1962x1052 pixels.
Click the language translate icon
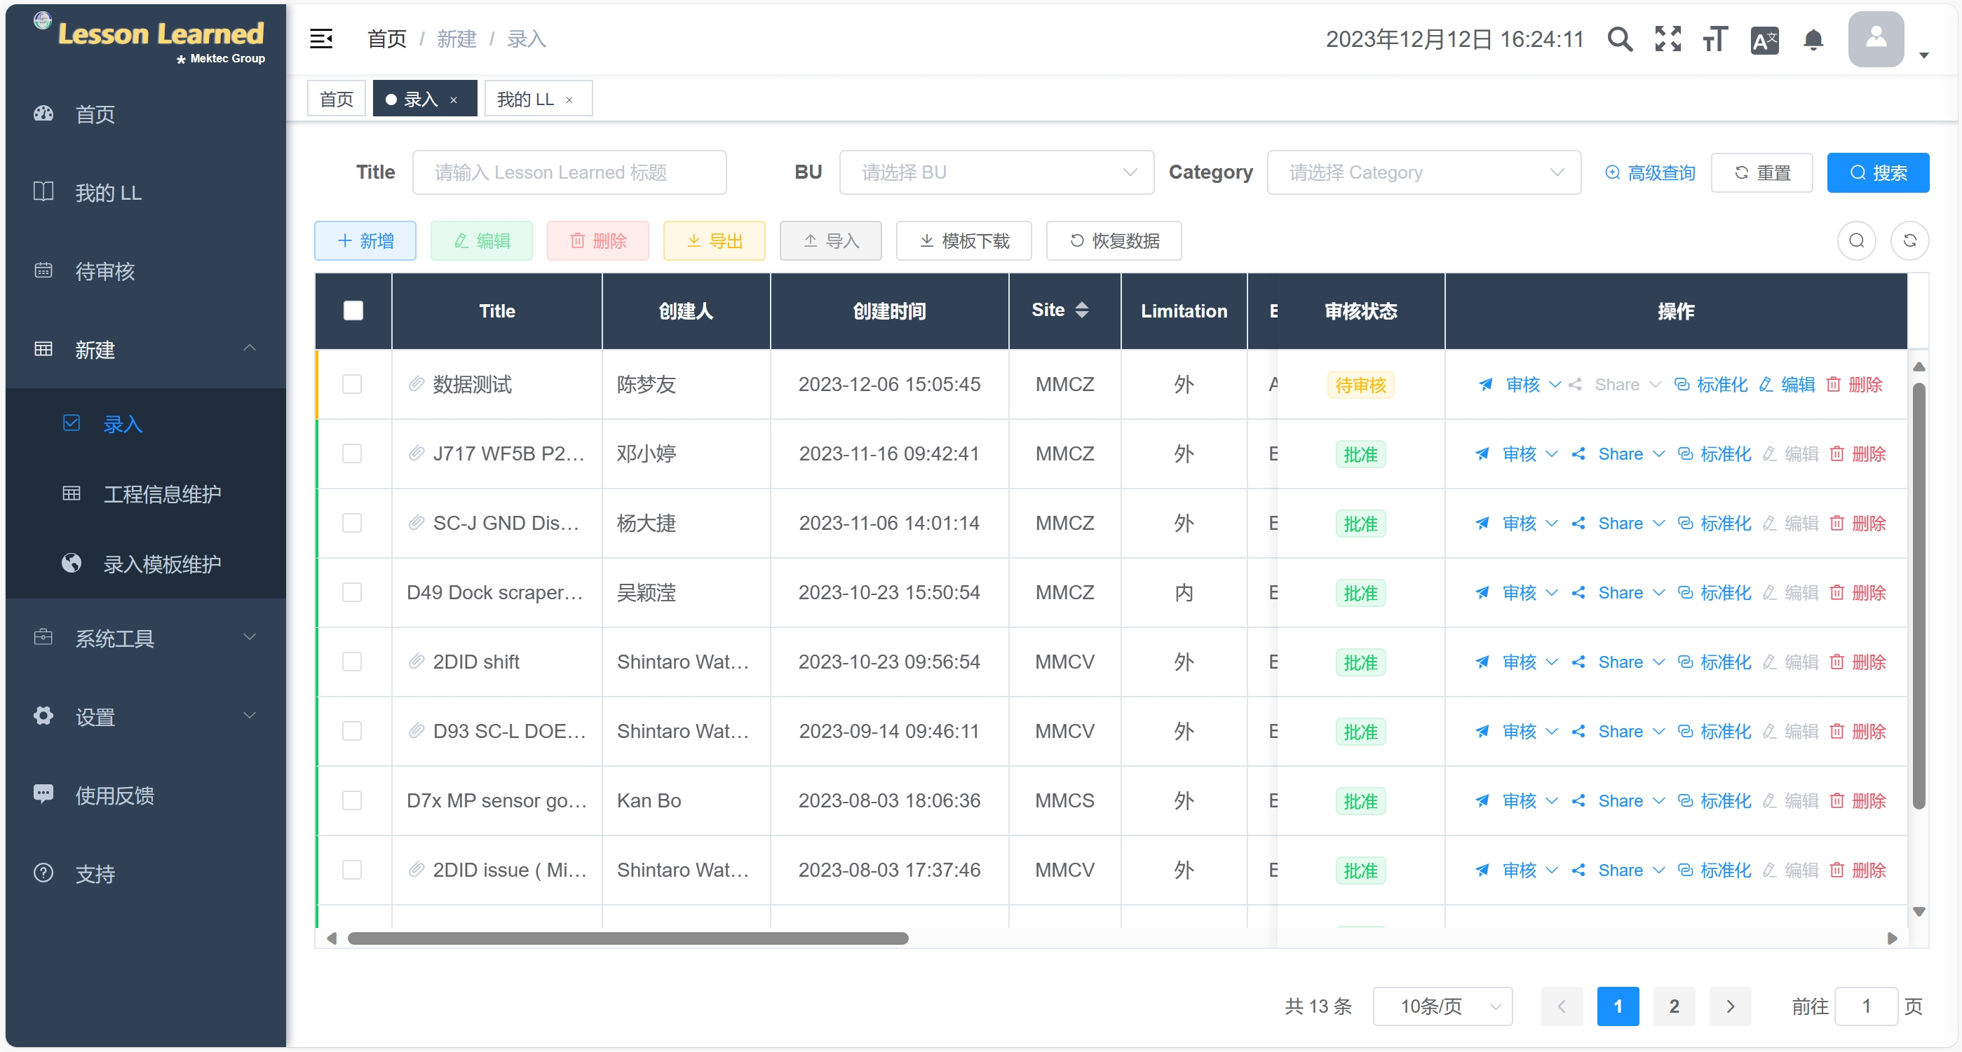tap(1764, 39)
